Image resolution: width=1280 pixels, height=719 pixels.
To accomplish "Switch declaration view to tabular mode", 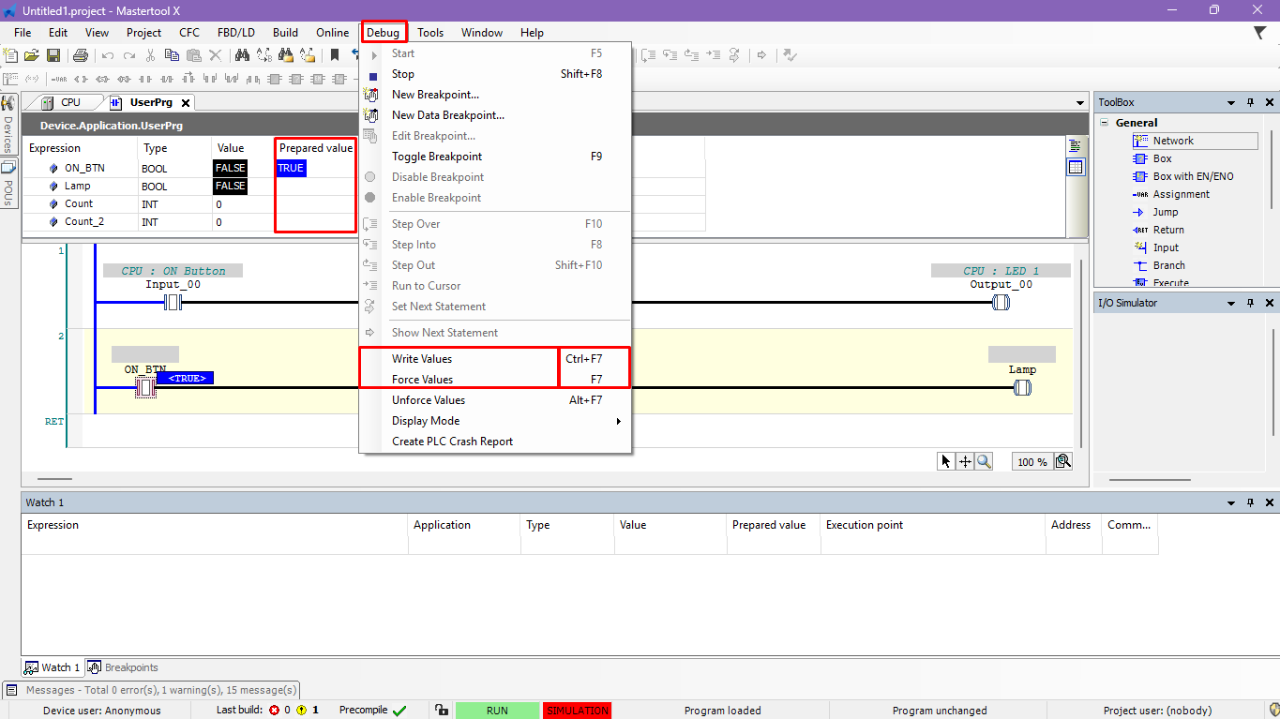I will tap(1076, 167).
